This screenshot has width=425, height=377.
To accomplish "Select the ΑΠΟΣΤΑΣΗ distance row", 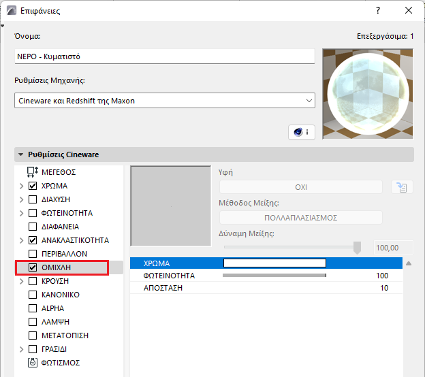I will pos(266,288).
